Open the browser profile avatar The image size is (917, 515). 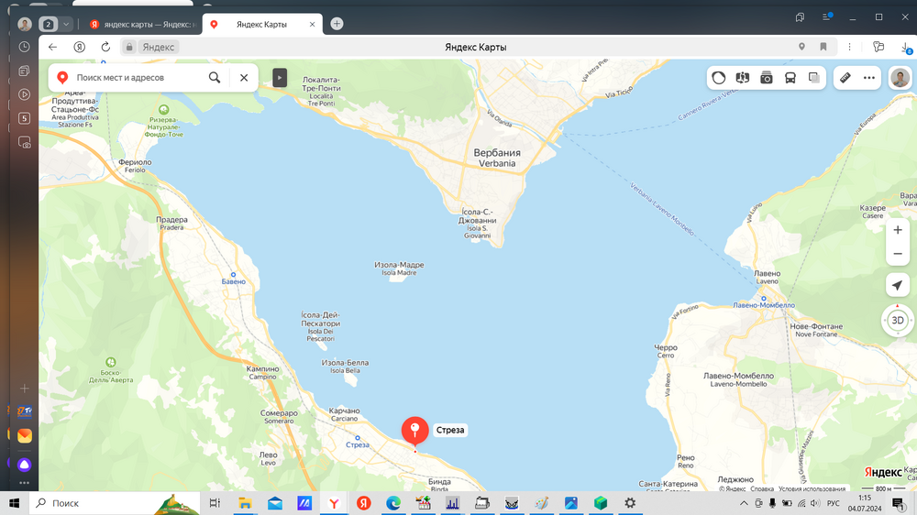pyautogui.click(x=25, y=24)
